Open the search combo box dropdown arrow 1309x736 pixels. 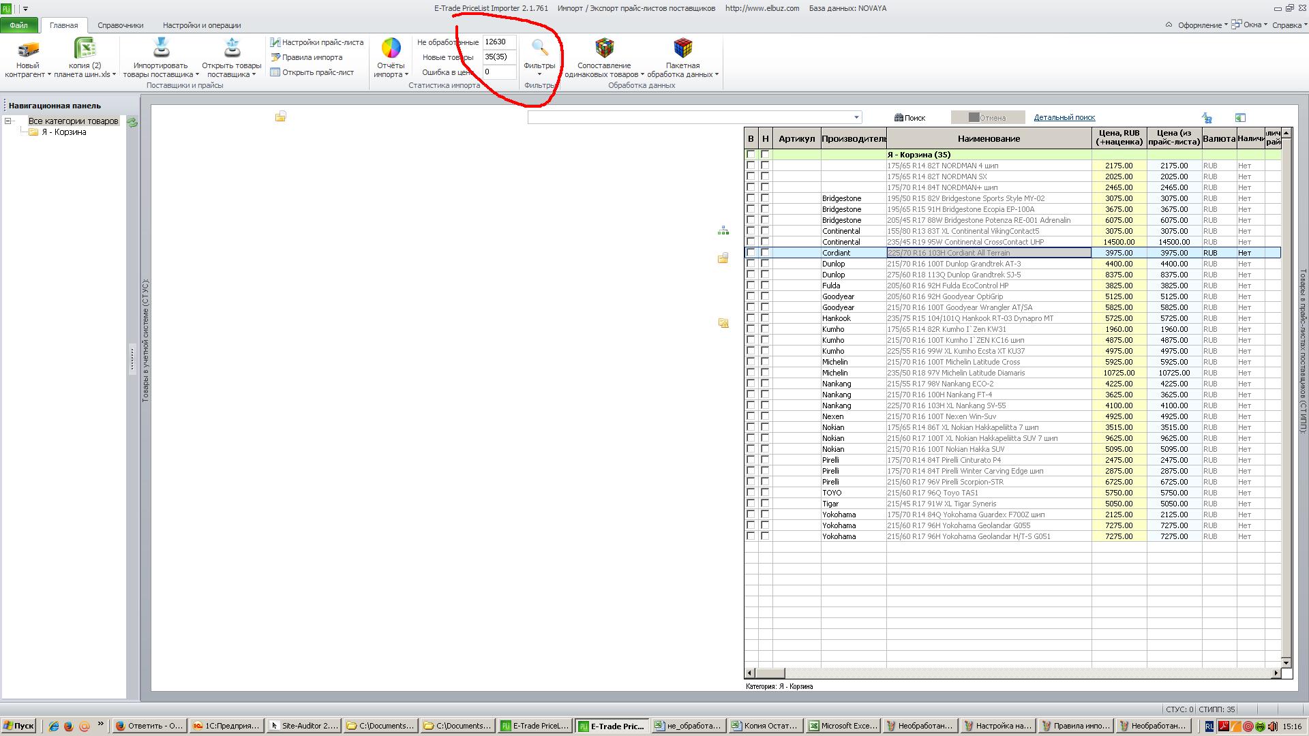[x=856, y=117]
